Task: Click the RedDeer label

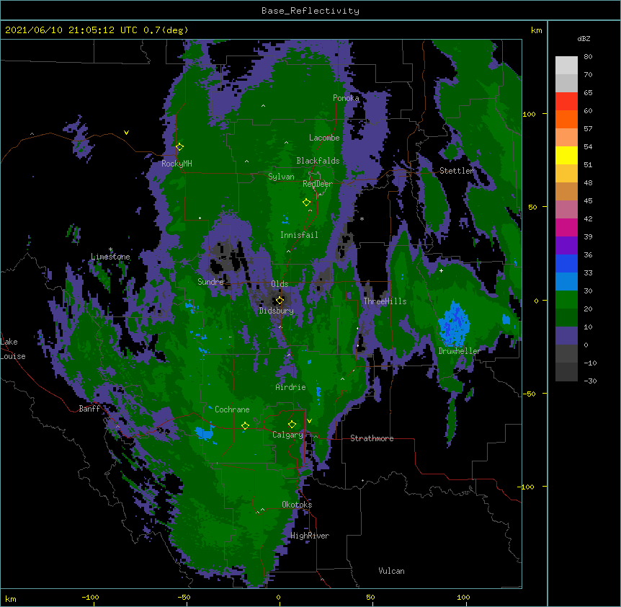Action: [x=318, y=184]
